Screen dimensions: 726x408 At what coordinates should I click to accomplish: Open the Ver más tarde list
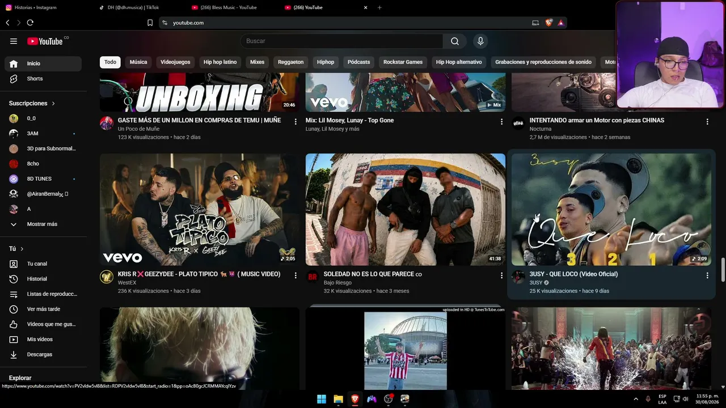tap(43, 309)
